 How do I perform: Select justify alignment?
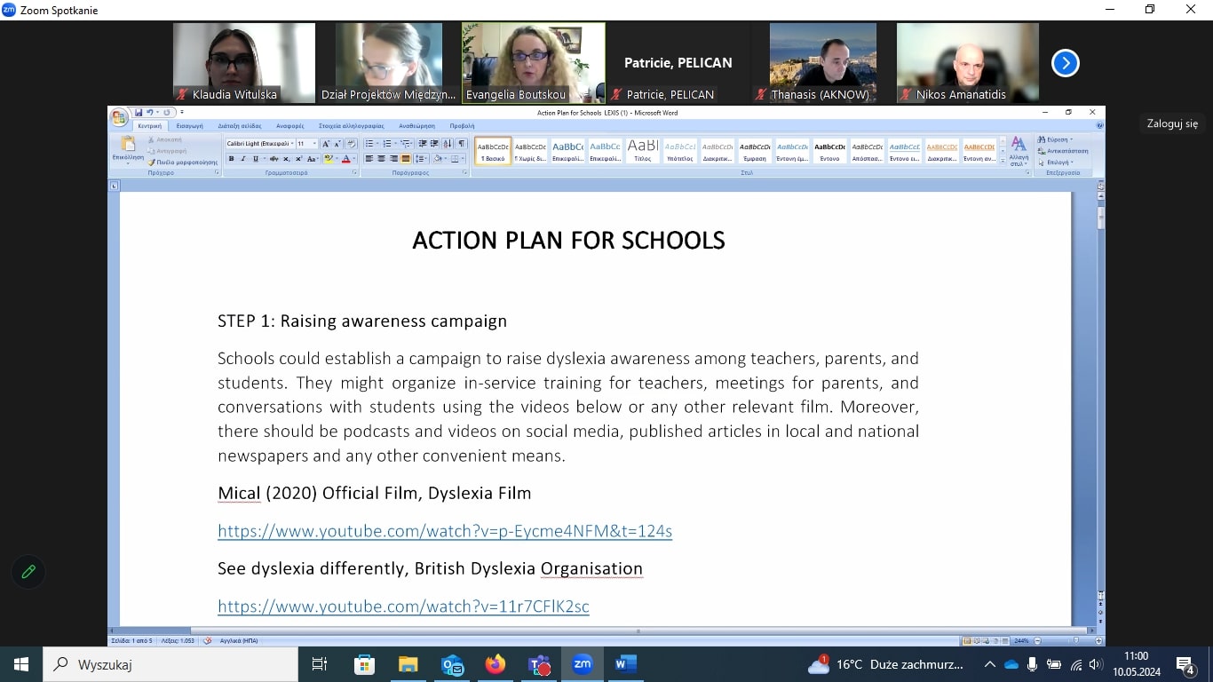pyautogui.click(x=405, y=159)
